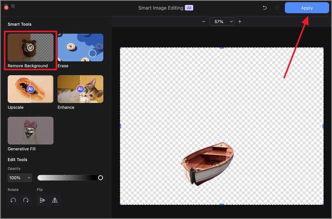Flip image vertically
The width and height of the screenshot is (332, 219).
coord(42,200)
